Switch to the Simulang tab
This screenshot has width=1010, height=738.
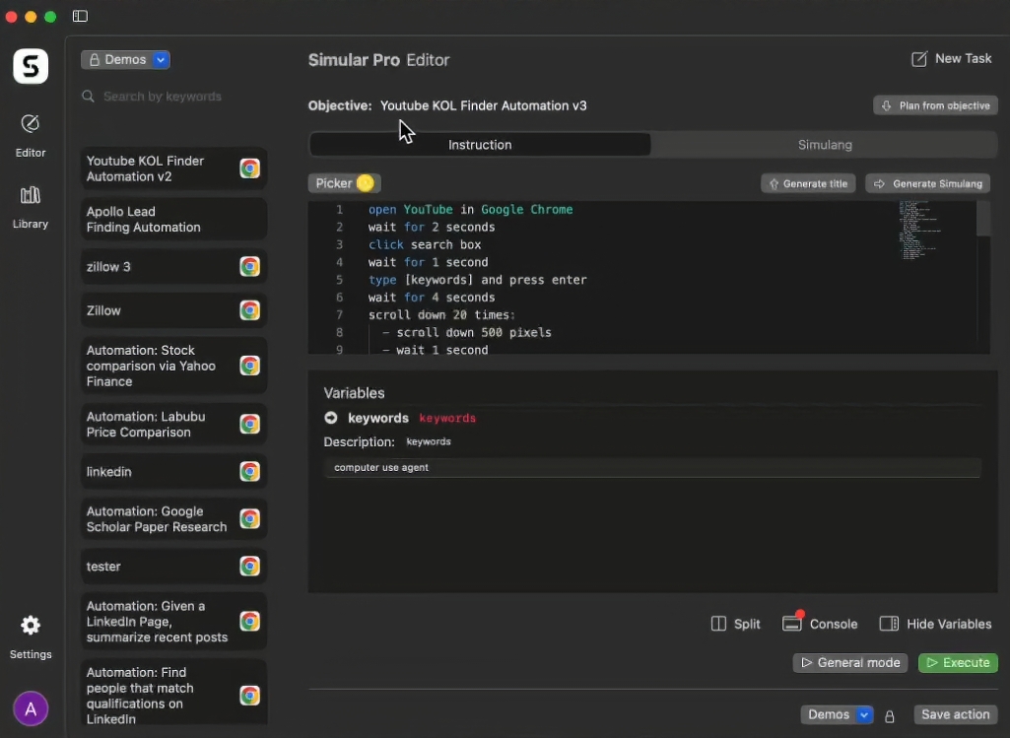point(825,145)
